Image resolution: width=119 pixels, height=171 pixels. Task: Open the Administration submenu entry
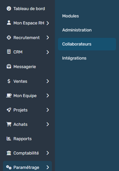pyautogui.click(x=77, y=30)
